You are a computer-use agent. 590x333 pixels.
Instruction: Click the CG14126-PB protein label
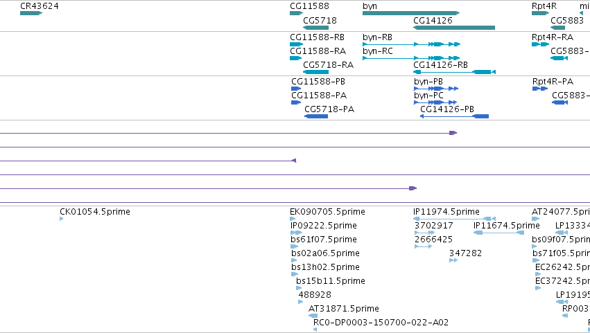tap(447, 109)
